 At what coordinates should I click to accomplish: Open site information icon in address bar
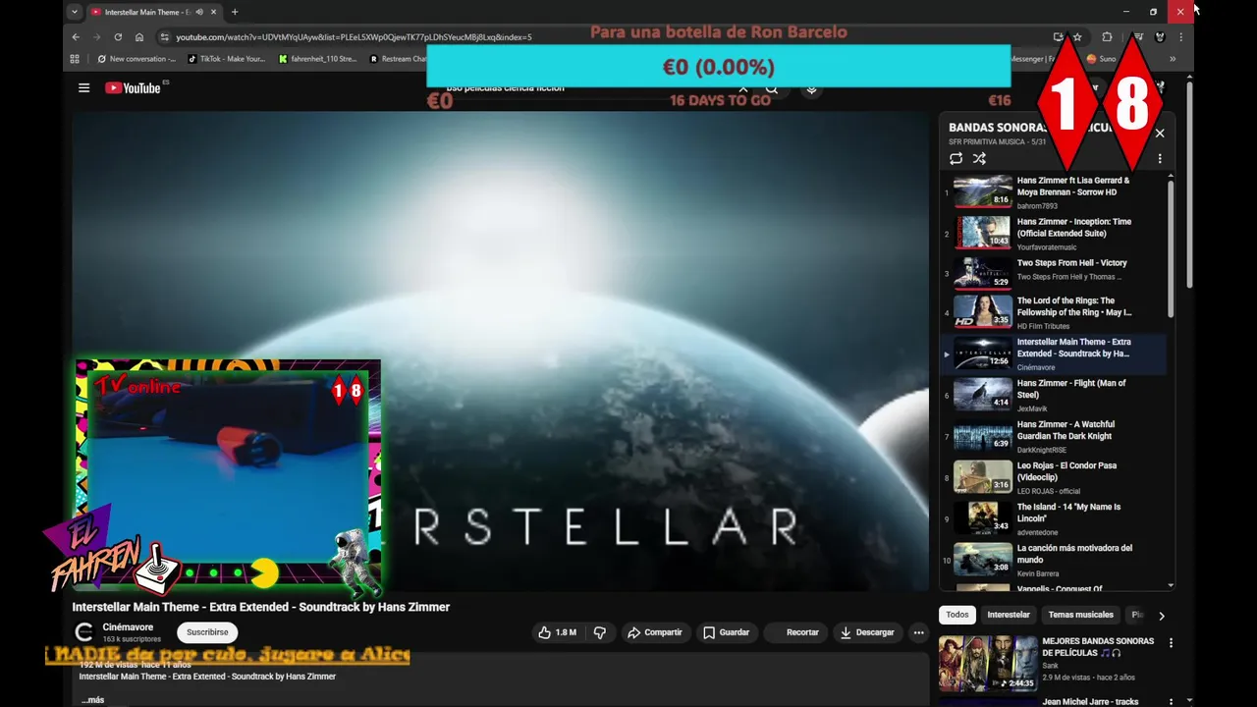165,37
